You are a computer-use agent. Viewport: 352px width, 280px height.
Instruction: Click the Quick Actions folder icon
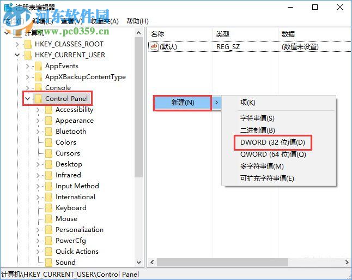point(48,252)
